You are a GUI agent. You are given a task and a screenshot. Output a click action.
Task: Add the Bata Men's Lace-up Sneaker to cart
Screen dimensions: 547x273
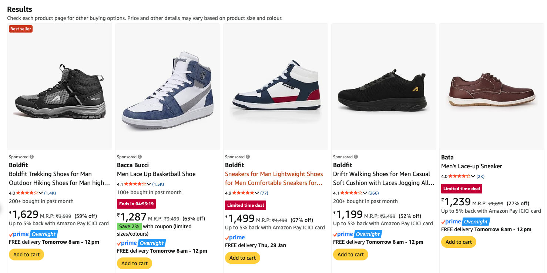459,242
